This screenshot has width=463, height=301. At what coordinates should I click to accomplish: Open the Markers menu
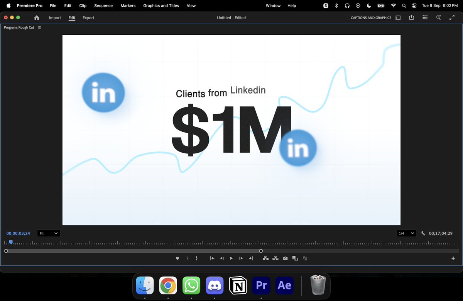pyautogui.click(x=128, y=6)
